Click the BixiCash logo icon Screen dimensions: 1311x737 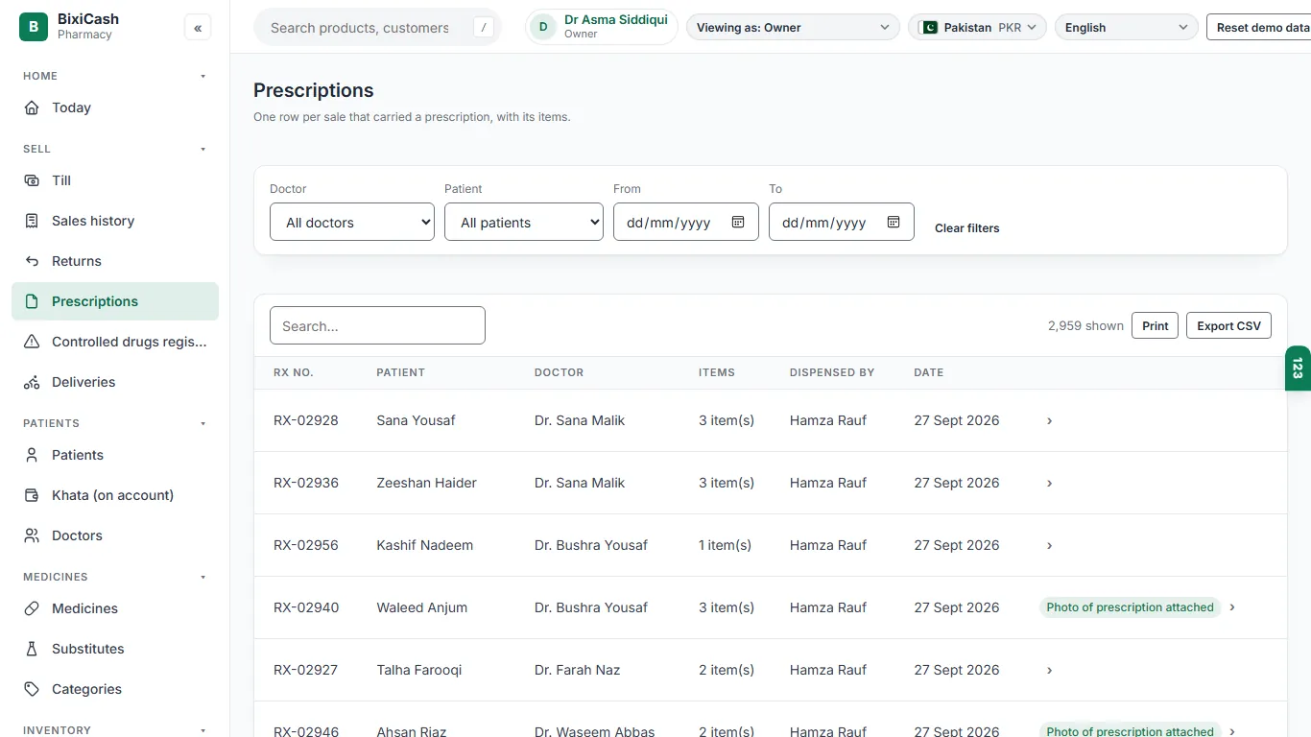[34, 27]
